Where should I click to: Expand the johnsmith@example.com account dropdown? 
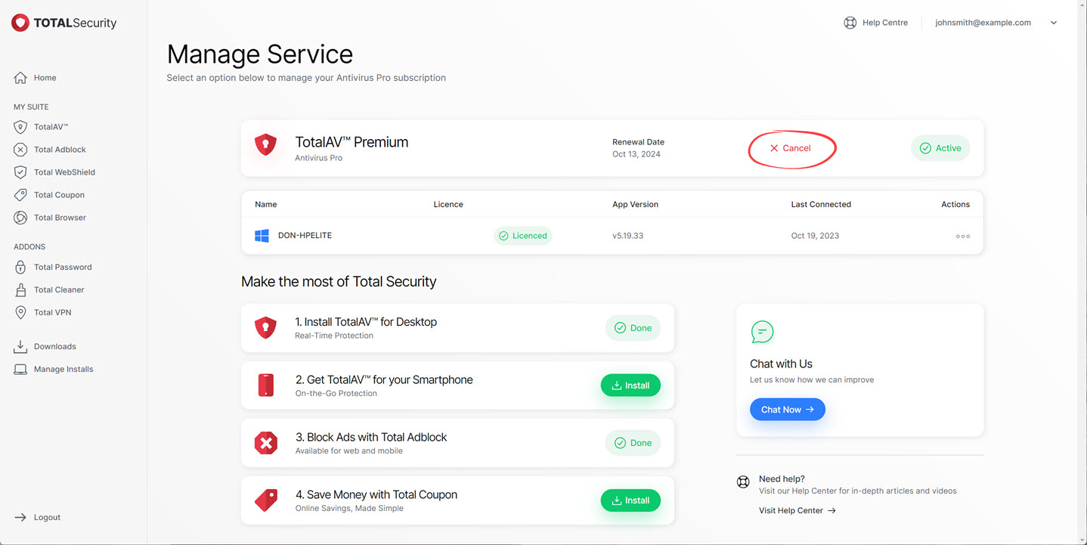(x=1054, y=23)
